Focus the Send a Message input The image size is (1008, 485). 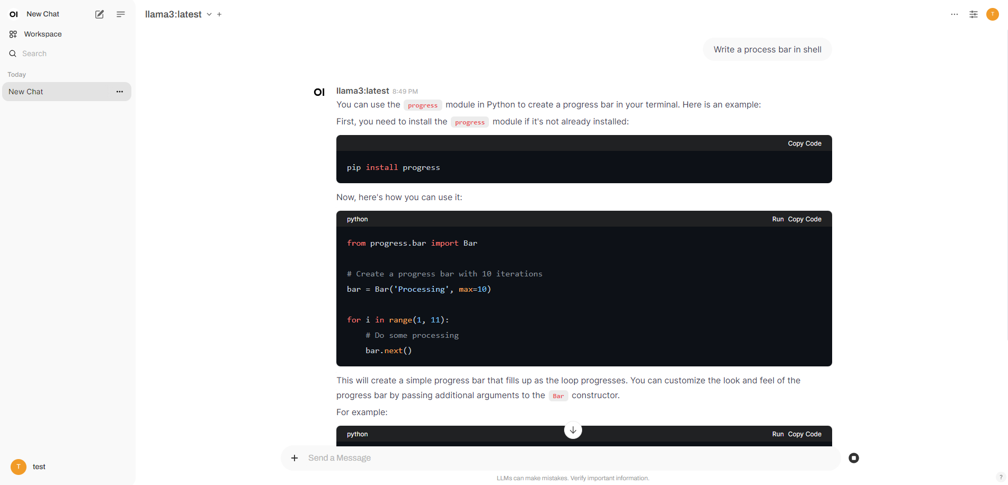click(572, 458)
